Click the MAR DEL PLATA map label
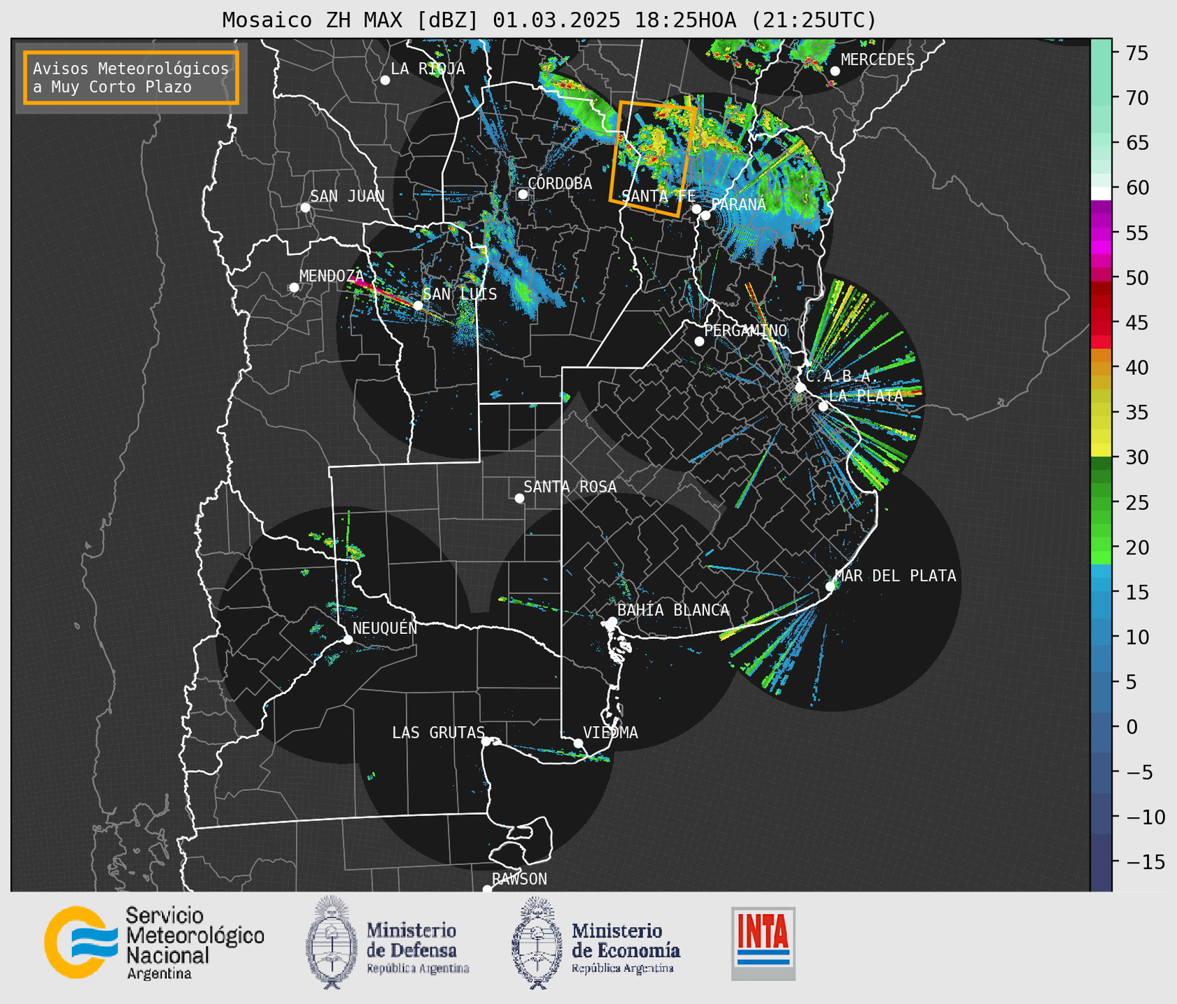The image size is (1177, 1004). (x=896, y=575)
